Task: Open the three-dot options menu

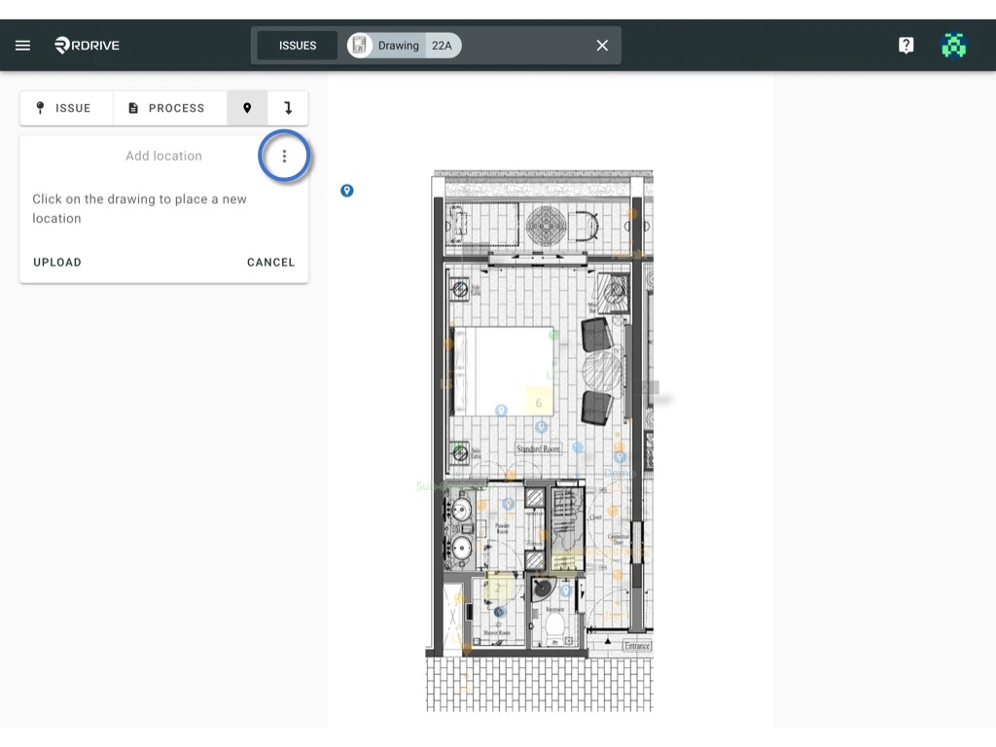Action: pos(284,156)
